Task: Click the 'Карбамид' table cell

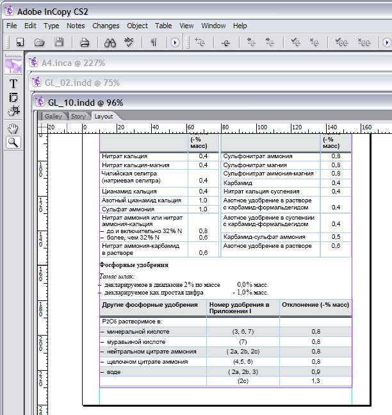Action: (x=270, y=183)
